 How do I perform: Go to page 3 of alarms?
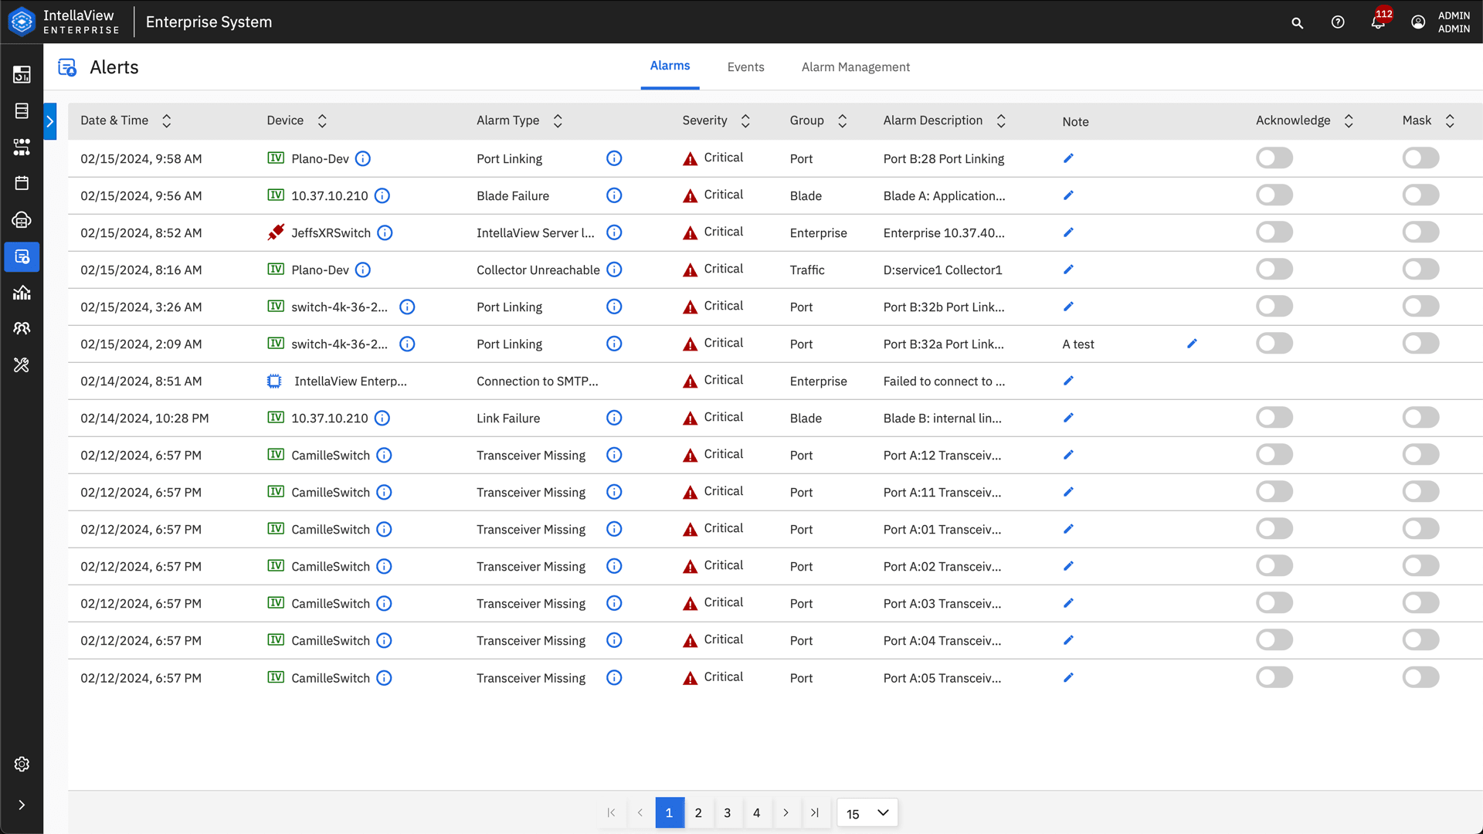(x=727, y=813)
